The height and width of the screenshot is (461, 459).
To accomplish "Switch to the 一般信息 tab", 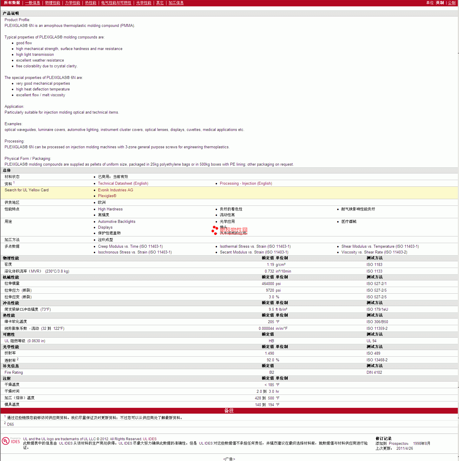I will [32, 3].
